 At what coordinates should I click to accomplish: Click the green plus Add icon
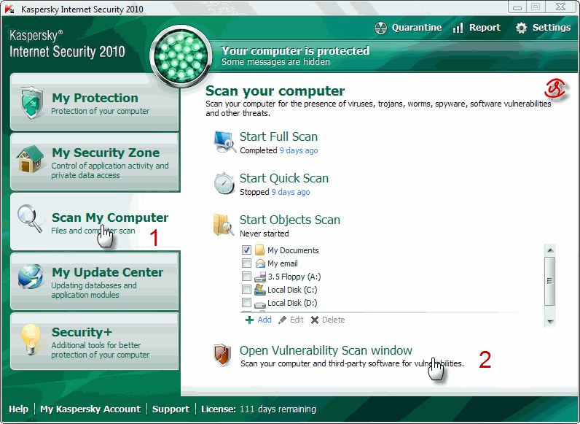point(249,320)
